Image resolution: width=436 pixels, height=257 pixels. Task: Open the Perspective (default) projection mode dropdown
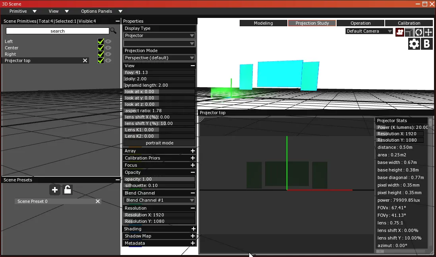[159, 58]
